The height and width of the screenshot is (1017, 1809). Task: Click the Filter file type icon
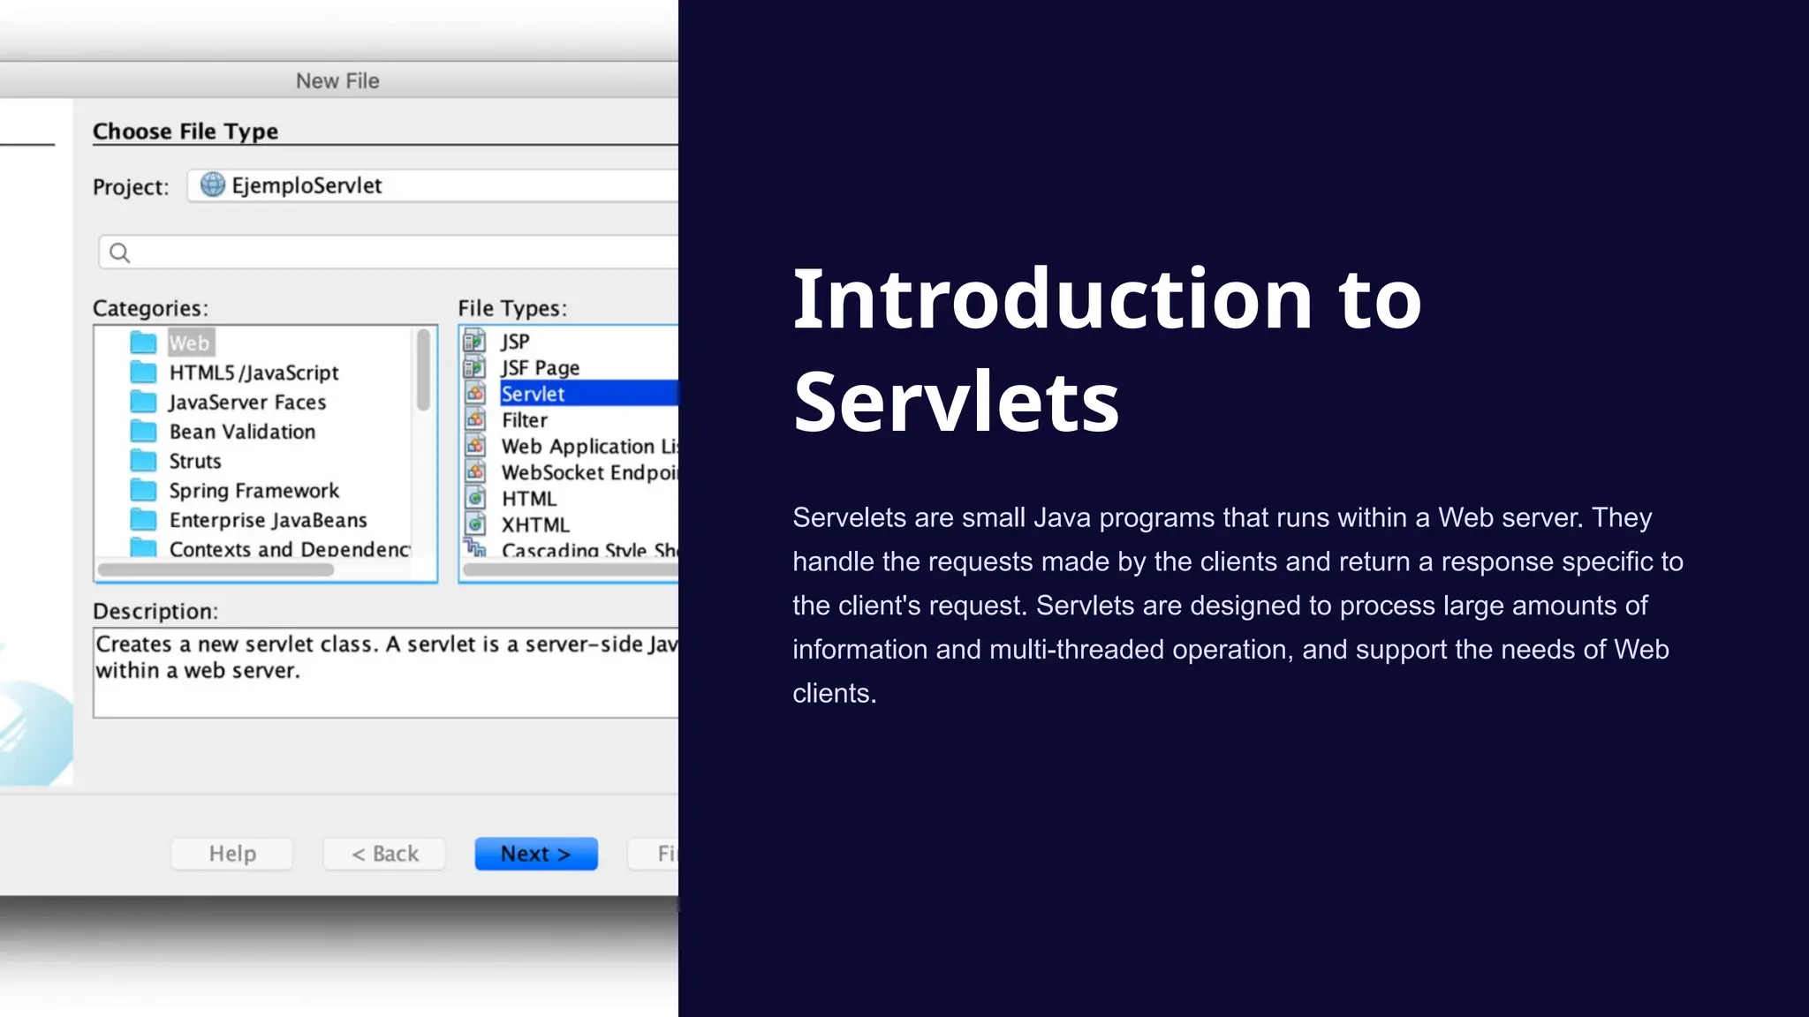click(x=475, y=420)
